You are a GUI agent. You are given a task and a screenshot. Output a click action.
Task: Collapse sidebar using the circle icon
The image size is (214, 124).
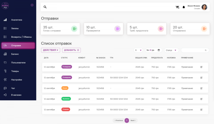(x=32, y=5)
